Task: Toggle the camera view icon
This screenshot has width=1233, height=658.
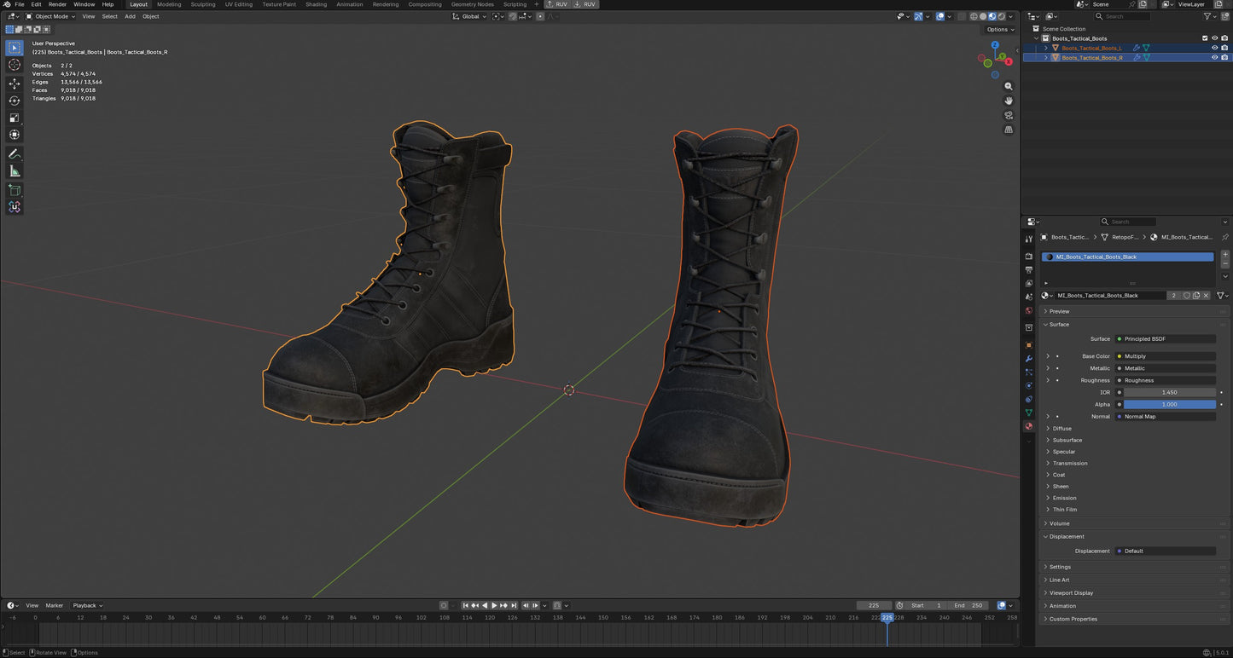Action: pyautogui.click(x=1009, y=115)
